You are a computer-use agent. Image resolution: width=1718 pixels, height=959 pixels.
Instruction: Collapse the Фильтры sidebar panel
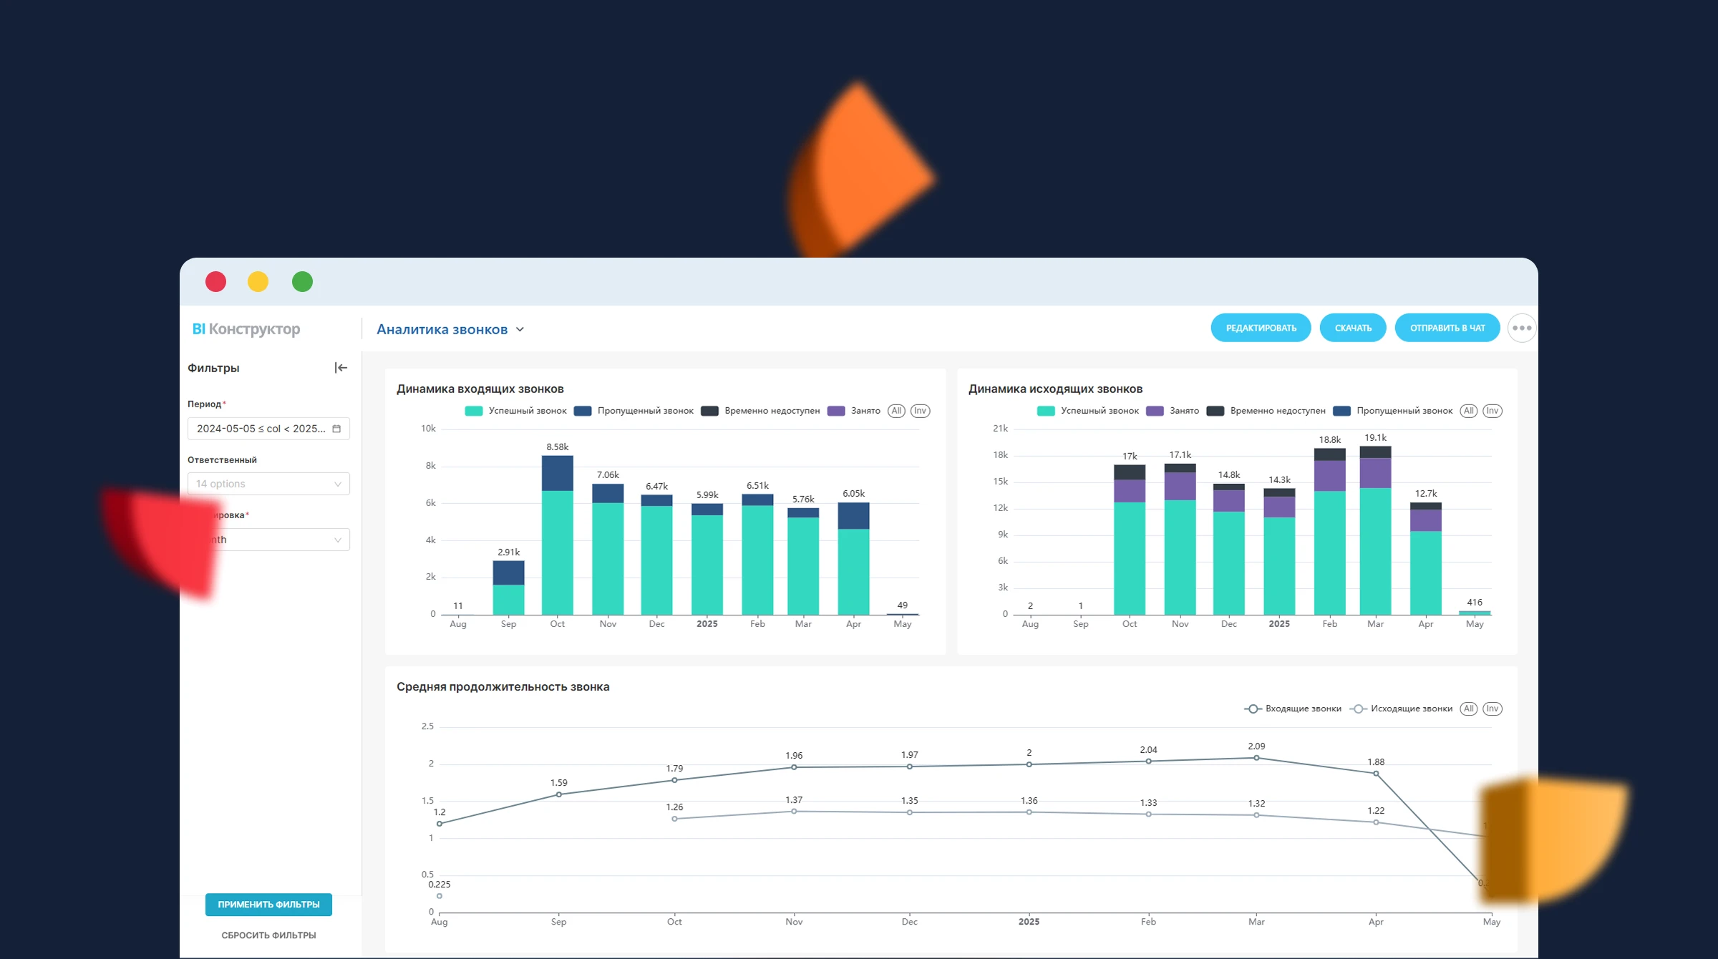pos(341,368)
